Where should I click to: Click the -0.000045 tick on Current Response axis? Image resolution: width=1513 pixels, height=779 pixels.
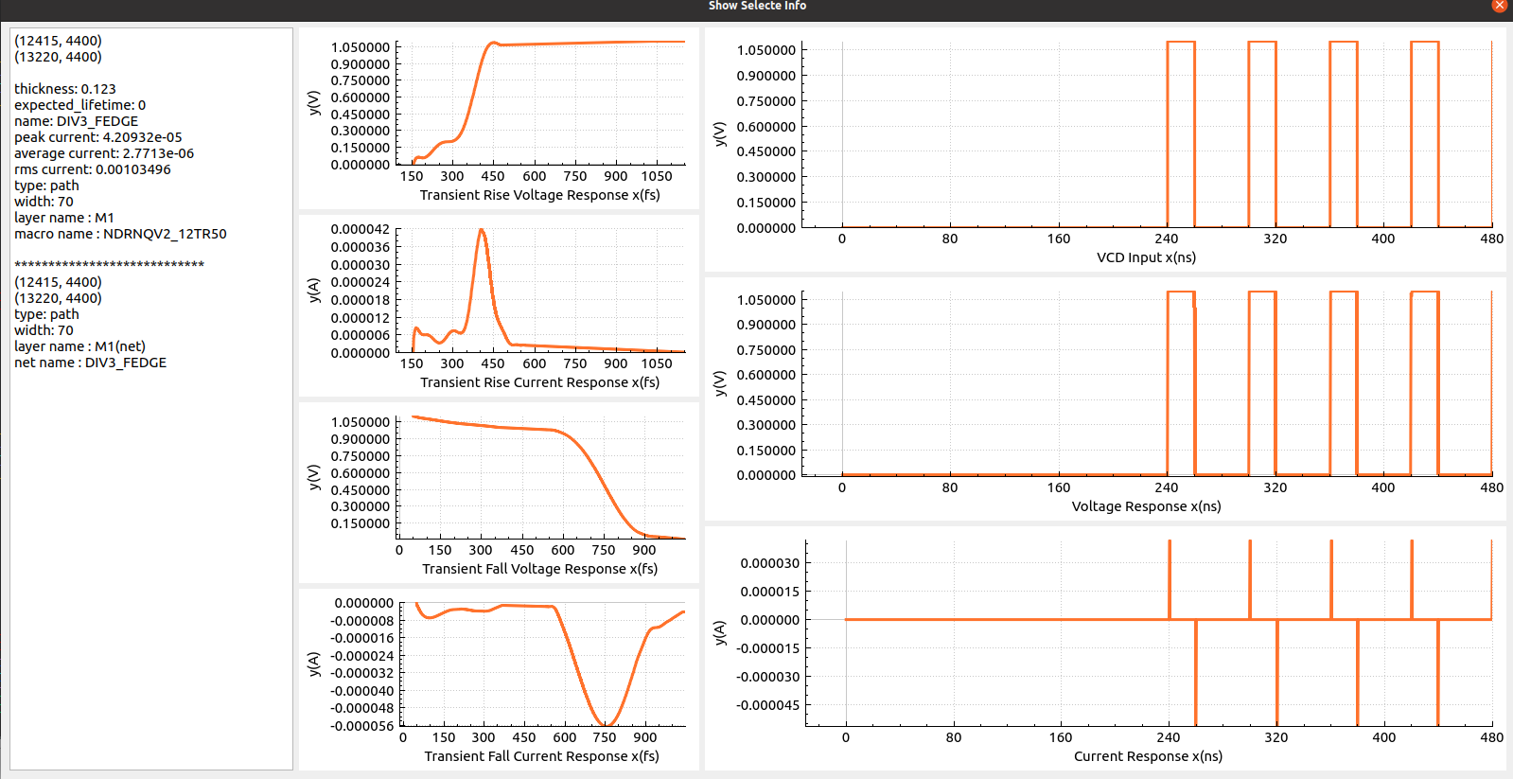[769, 705]
